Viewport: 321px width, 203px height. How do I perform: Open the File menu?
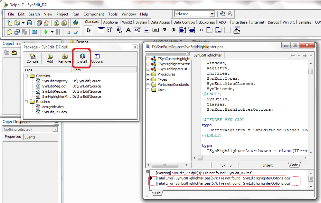[11, 14]
